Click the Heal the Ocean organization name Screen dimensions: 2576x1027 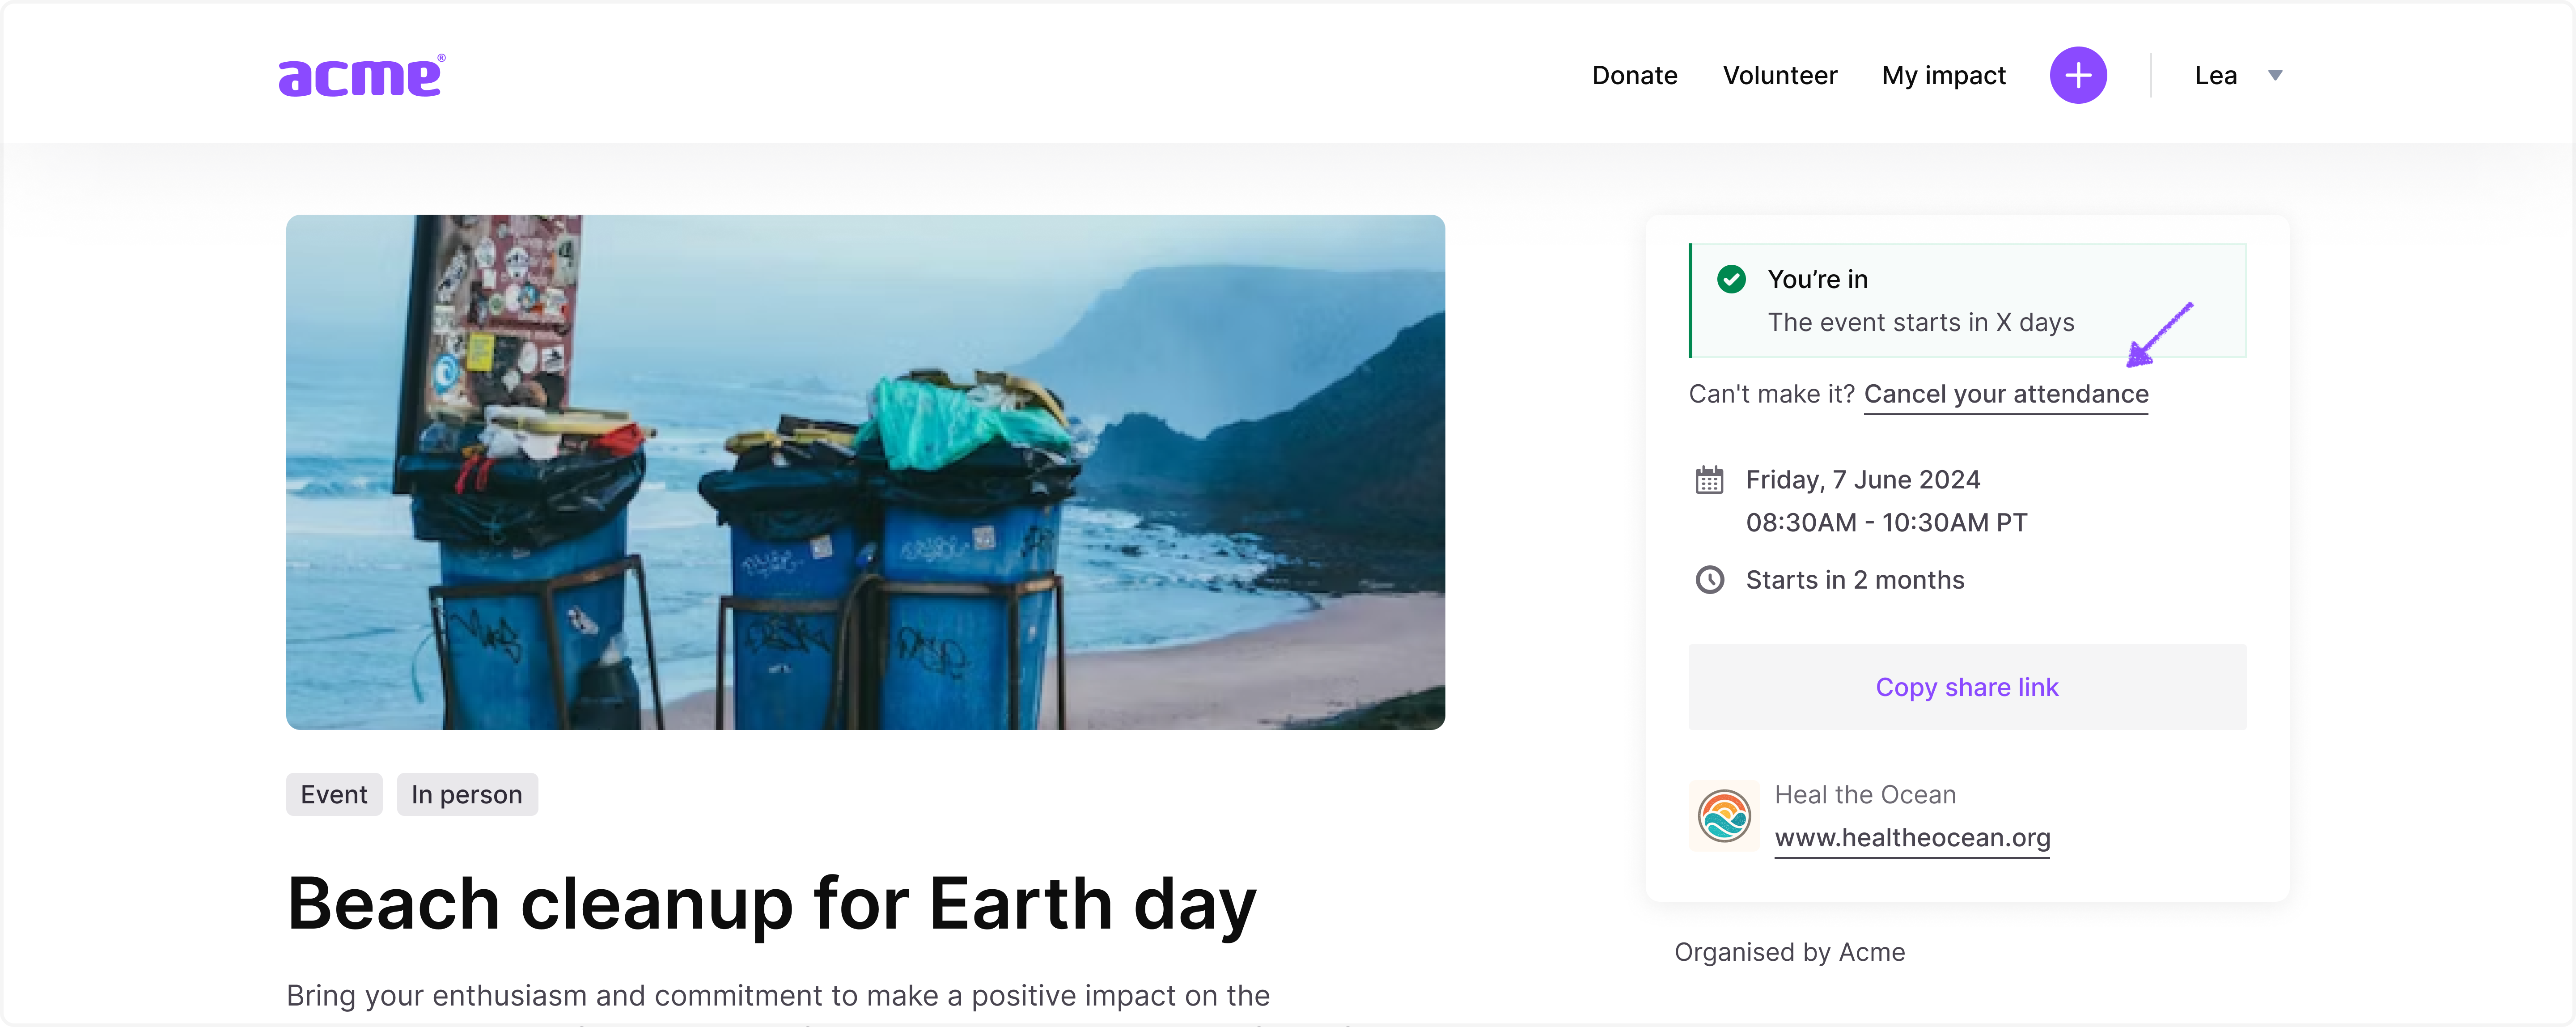1865,795
